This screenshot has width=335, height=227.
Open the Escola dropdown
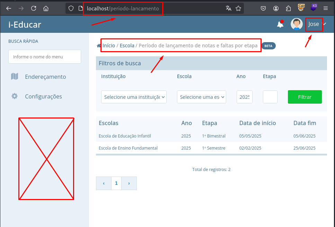tap(201, 97)
